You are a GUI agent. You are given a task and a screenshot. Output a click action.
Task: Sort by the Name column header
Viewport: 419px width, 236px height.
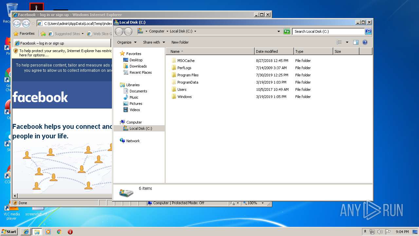[x=210, y=51]
